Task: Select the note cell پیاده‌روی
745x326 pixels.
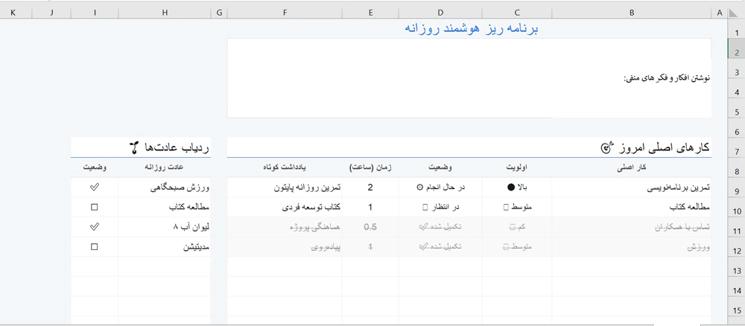Action: click(x=285, y=247)
